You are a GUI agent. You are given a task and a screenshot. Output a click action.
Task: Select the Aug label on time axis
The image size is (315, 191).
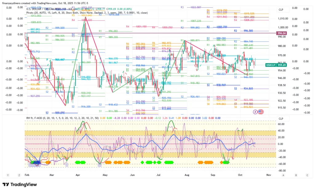click(x=187, y=175)
